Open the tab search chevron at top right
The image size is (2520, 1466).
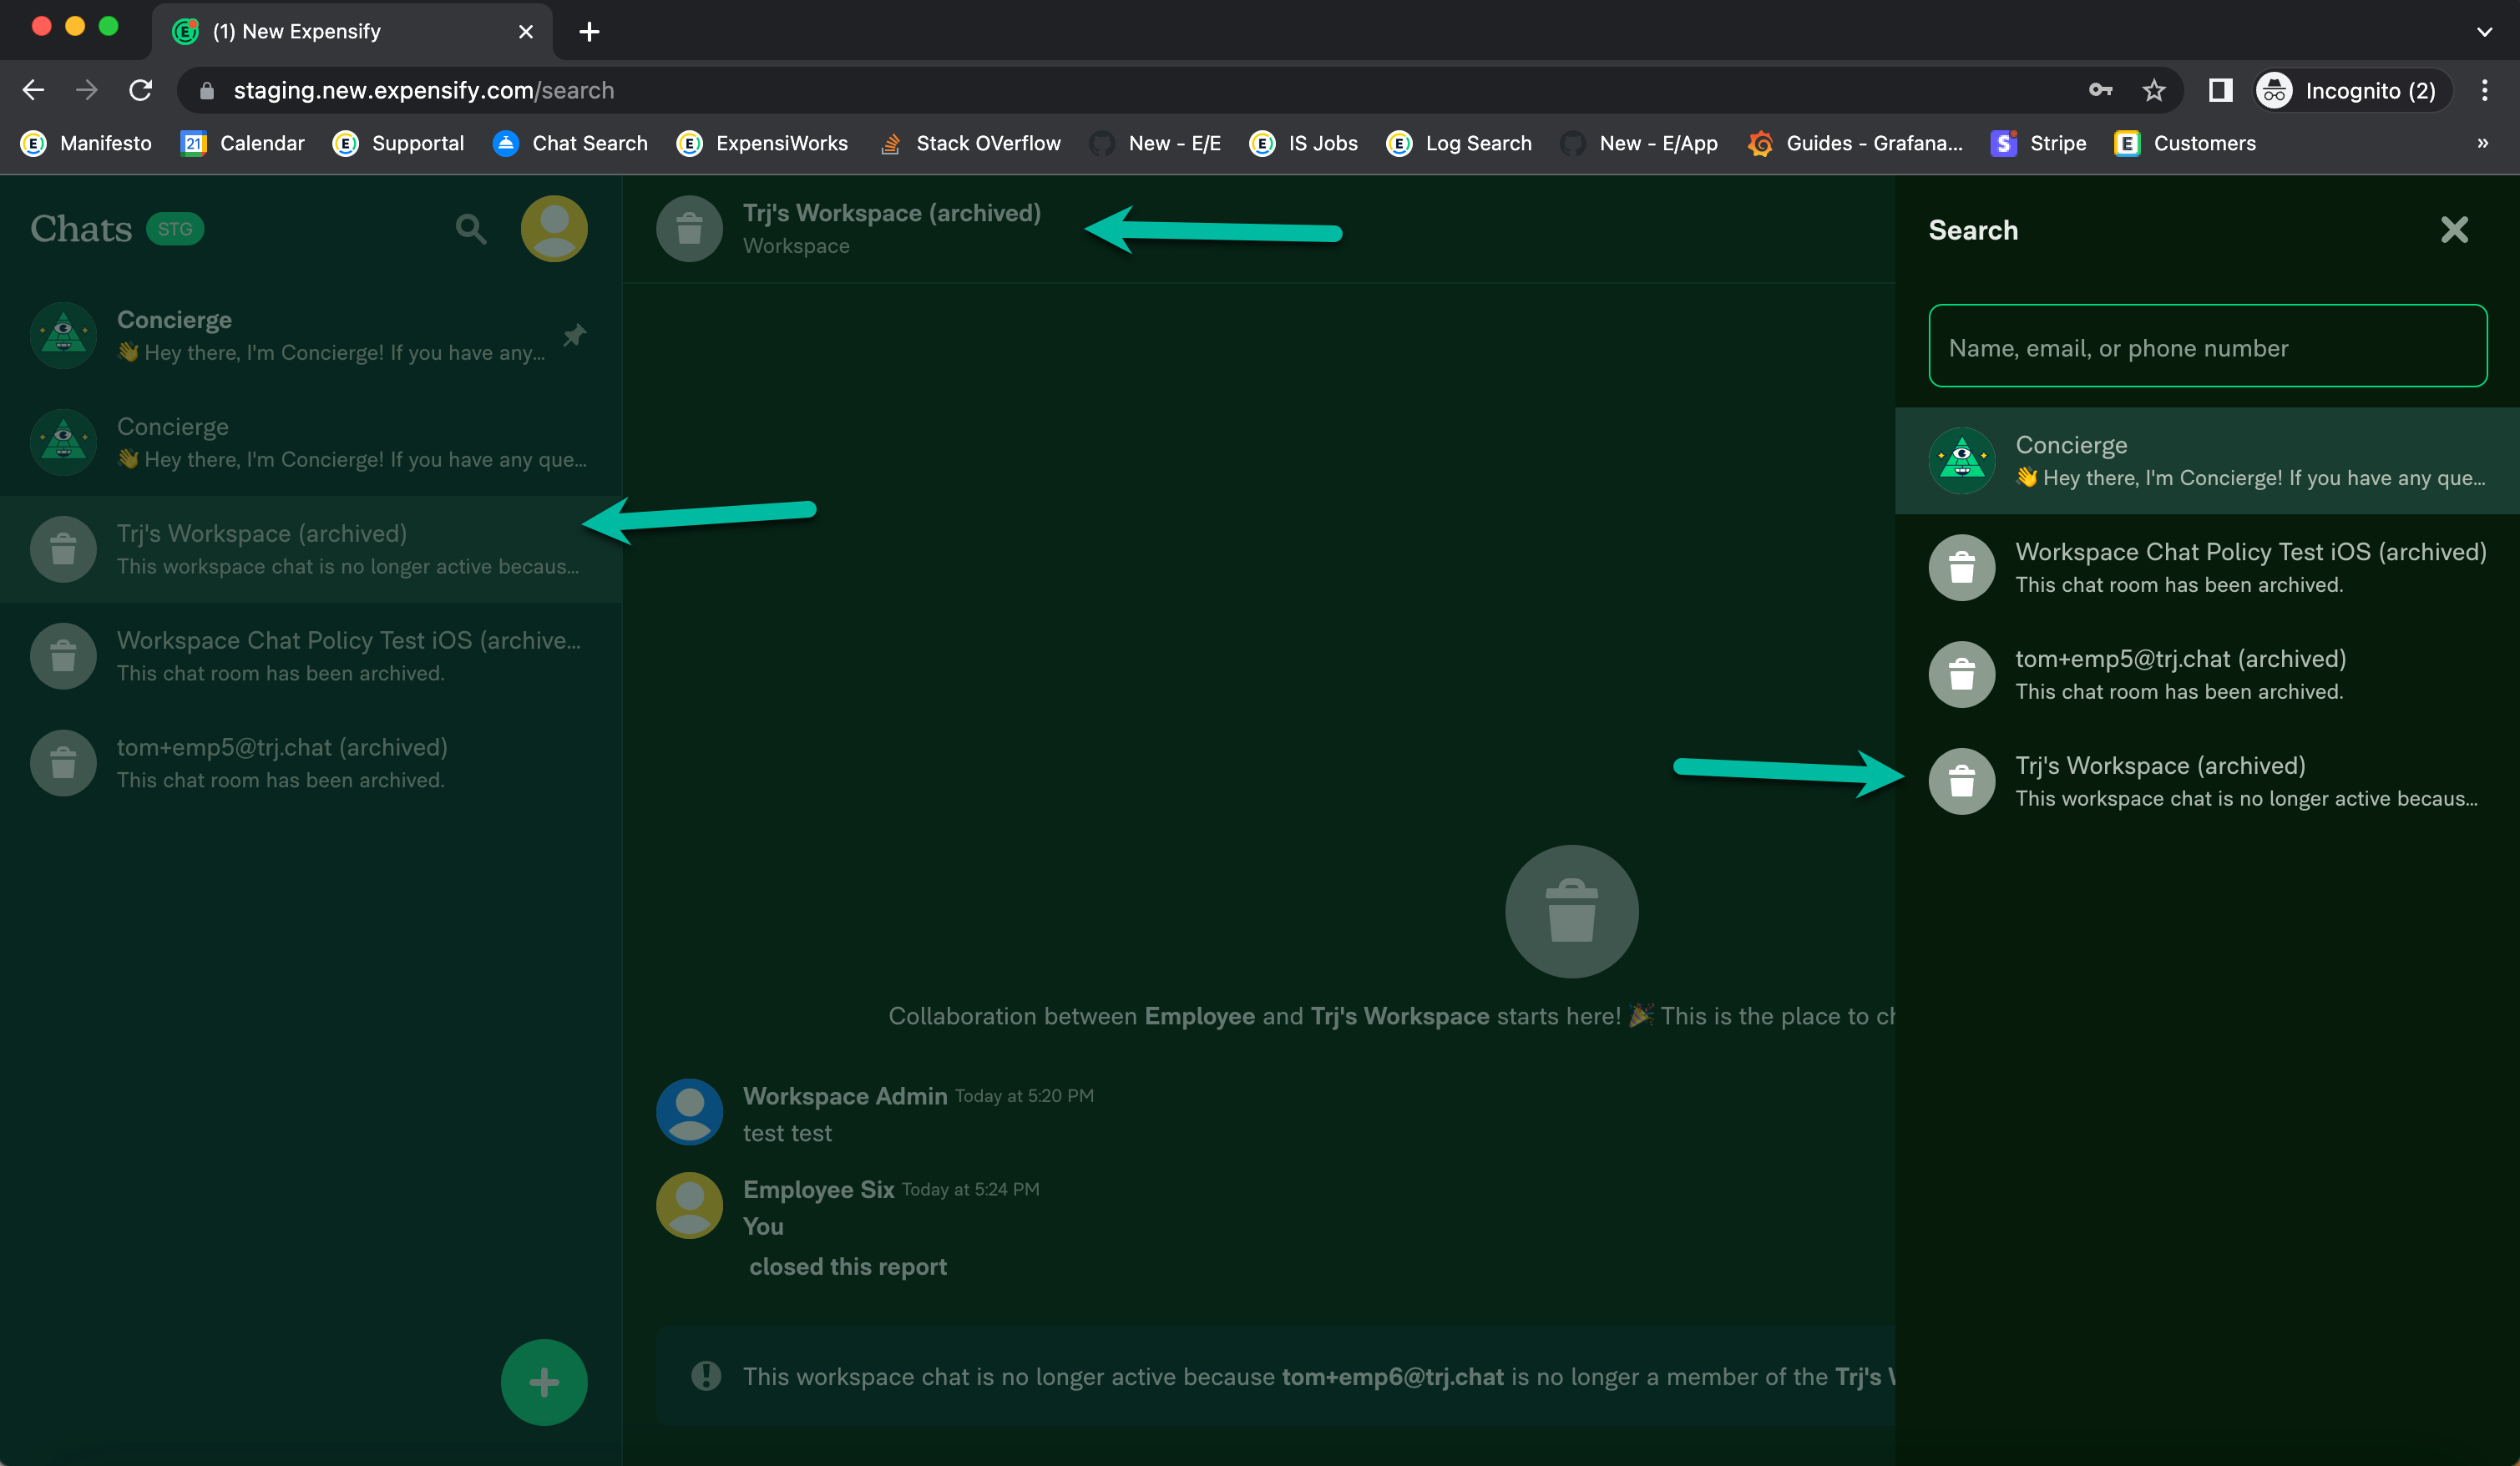click(x=2486, y=31)
